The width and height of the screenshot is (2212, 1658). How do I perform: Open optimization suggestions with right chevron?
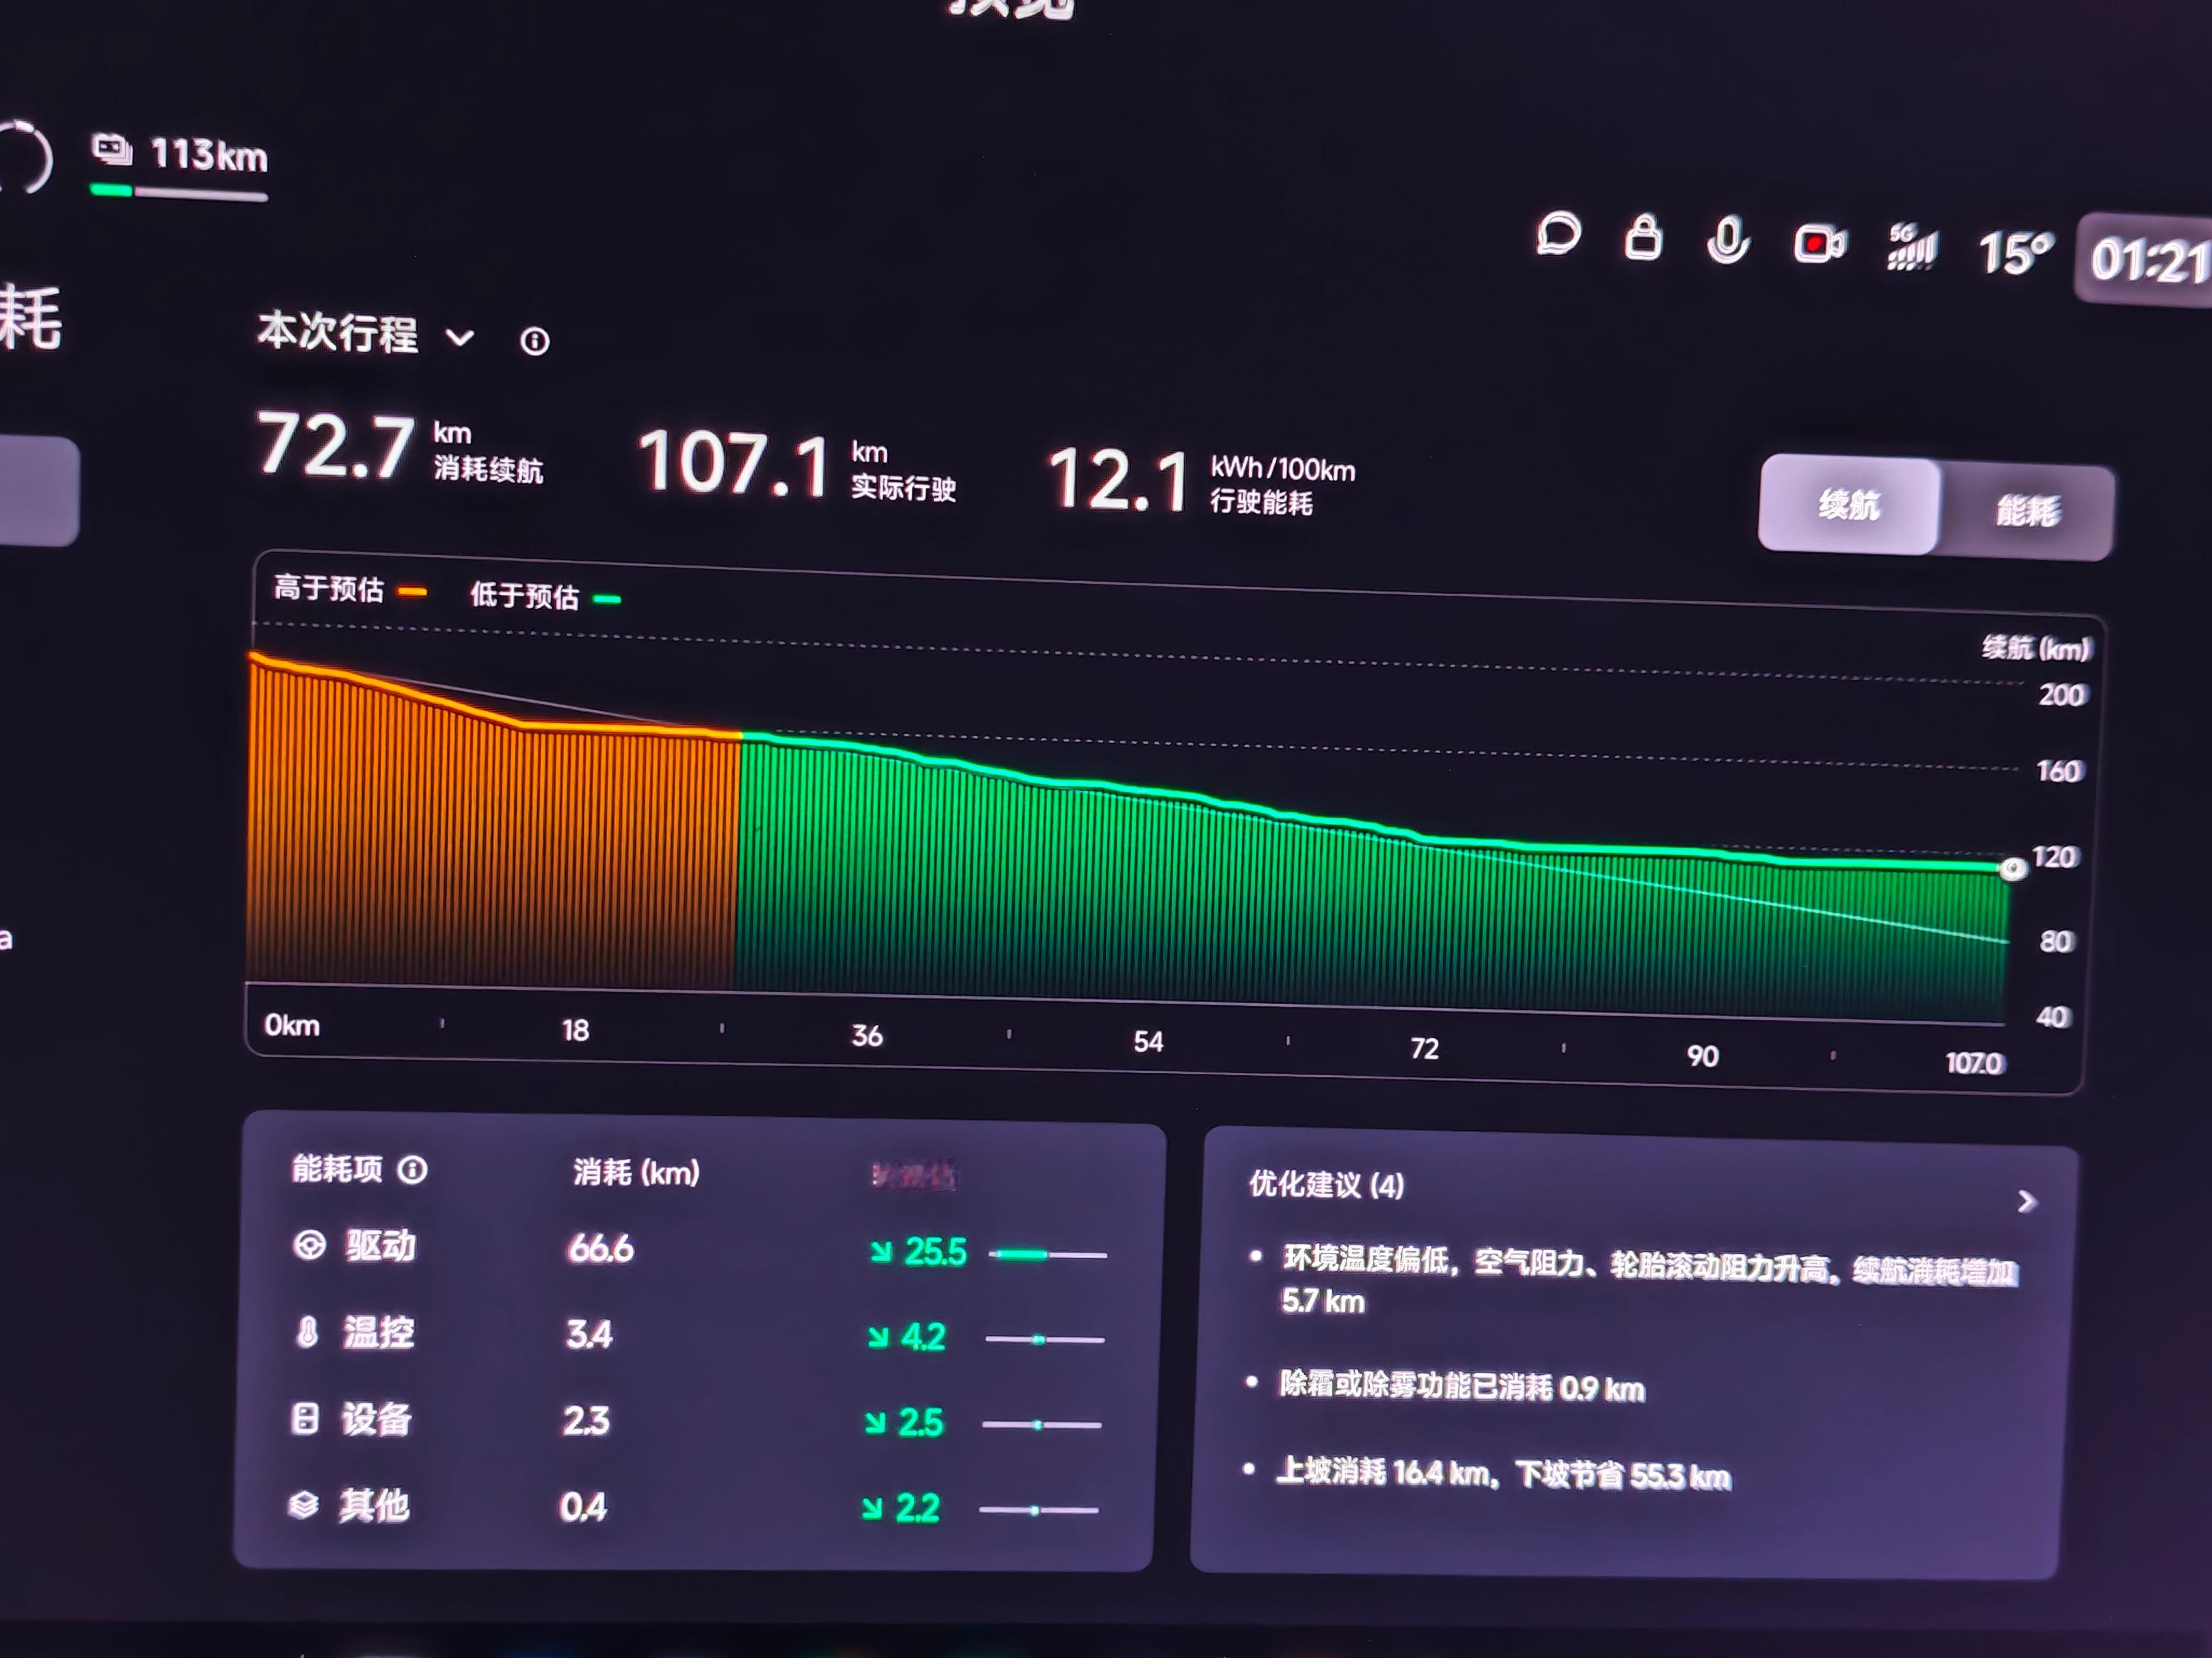point(2027,1201)
